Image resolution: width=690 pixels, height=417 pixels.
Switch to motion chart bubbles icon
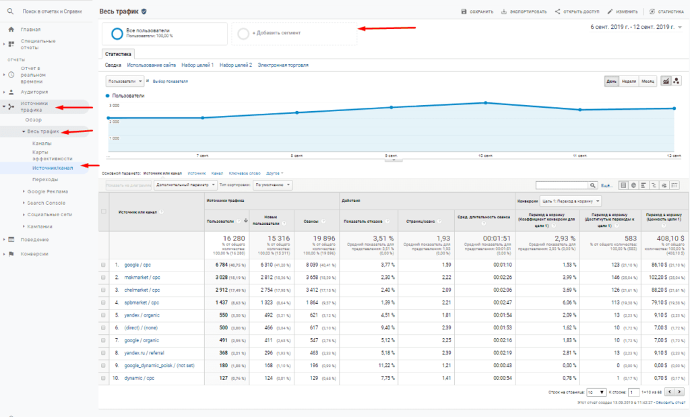point(677,81)
